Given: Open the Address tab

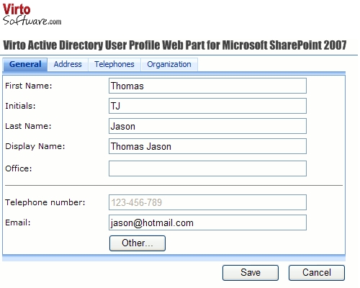Looking at the screenshot, I should [68, 64].
